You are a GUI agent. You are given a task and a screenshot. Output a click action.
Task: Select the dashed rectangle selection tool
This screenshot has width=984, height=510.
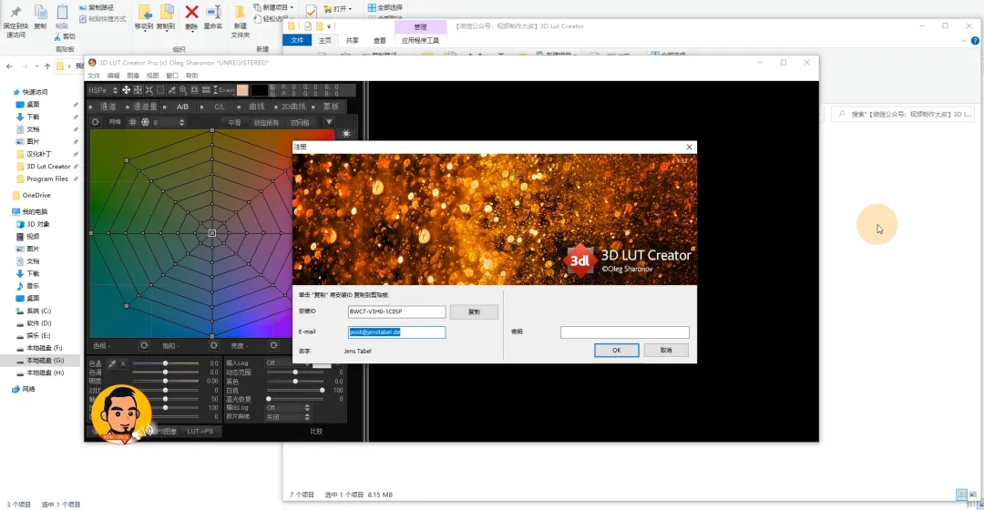click(160, 89)
